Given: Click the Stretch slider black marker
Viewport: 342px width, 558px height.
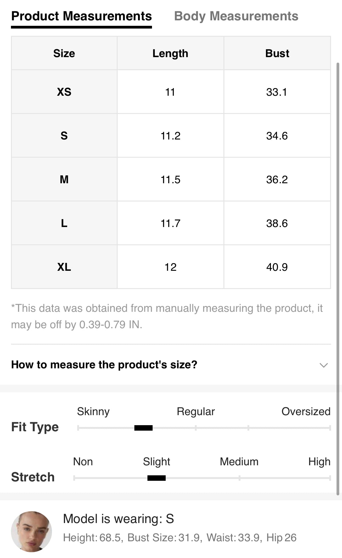Looking at the screenshot, I should (157, 478).
